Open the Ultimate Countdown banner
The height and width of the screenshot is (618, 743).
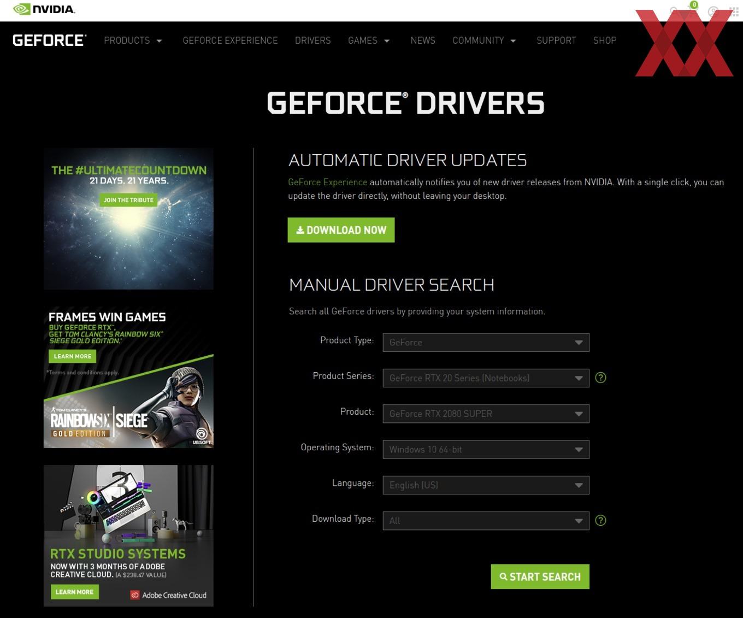point(128,219)
